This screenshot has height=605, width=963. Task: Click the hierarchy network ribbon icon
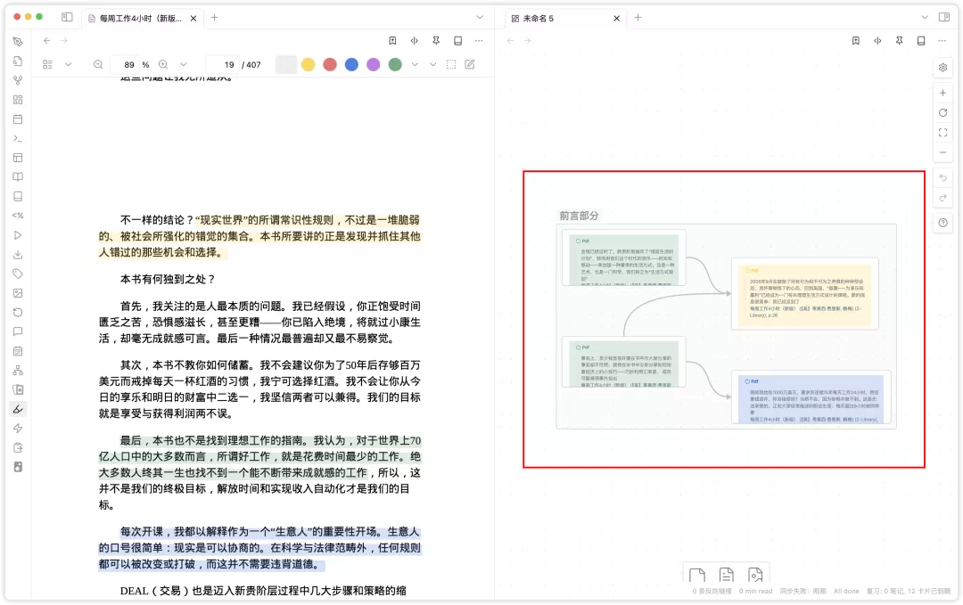18,370
